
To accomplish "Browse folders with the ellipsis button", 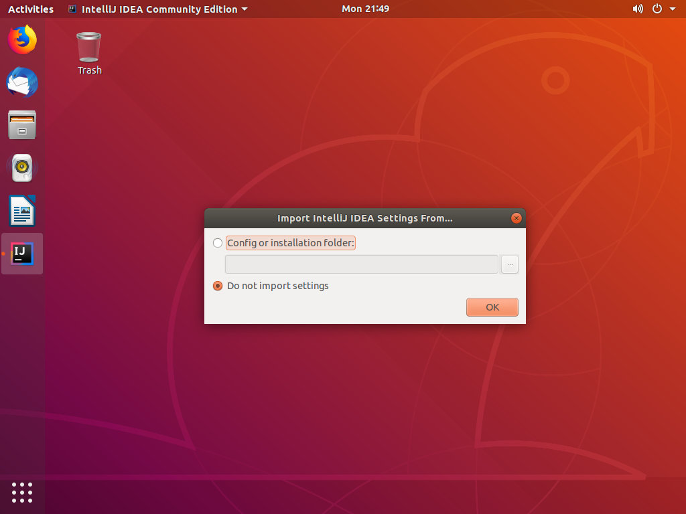I will tap(510, 264).
